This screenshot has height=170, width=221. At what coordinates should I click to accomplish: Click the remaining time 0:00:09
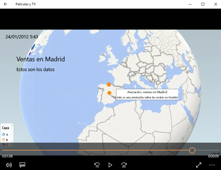(x=213, y=156)
